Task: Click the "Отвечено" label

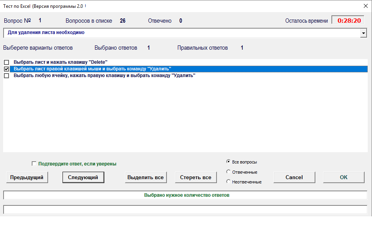Action: (x=160, y=21)
